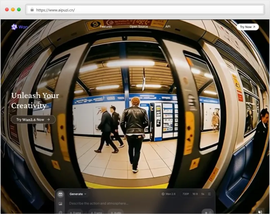This screenshot has height=214, width=270.
Task: Click the lock icon in address bar
Action: click(x=32, y=10)
